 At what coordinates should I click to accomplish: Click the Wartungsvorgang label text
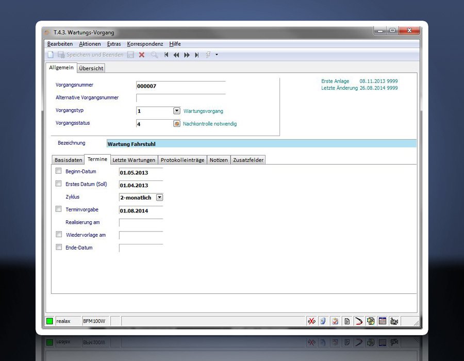(x=203, y=111)
